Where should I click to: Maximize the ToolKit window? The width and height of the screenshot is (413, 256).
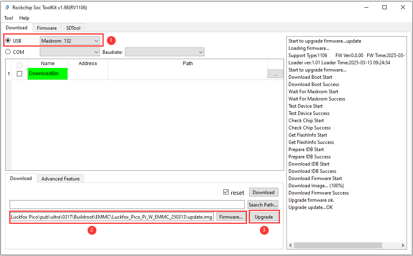tap(384, 7)
